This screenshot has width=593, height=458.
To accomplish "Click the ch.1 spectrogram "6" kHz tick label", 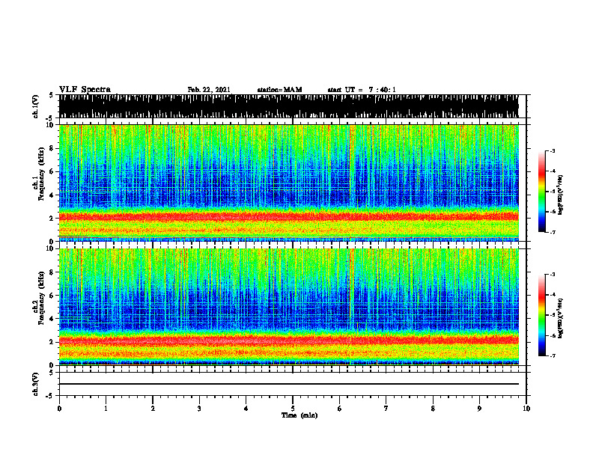I will click(x=52, y=171).
